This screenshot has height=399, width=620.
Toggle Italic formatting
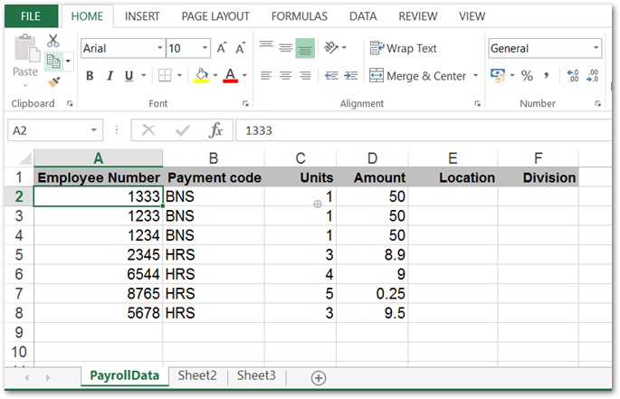tap(110, 76)
